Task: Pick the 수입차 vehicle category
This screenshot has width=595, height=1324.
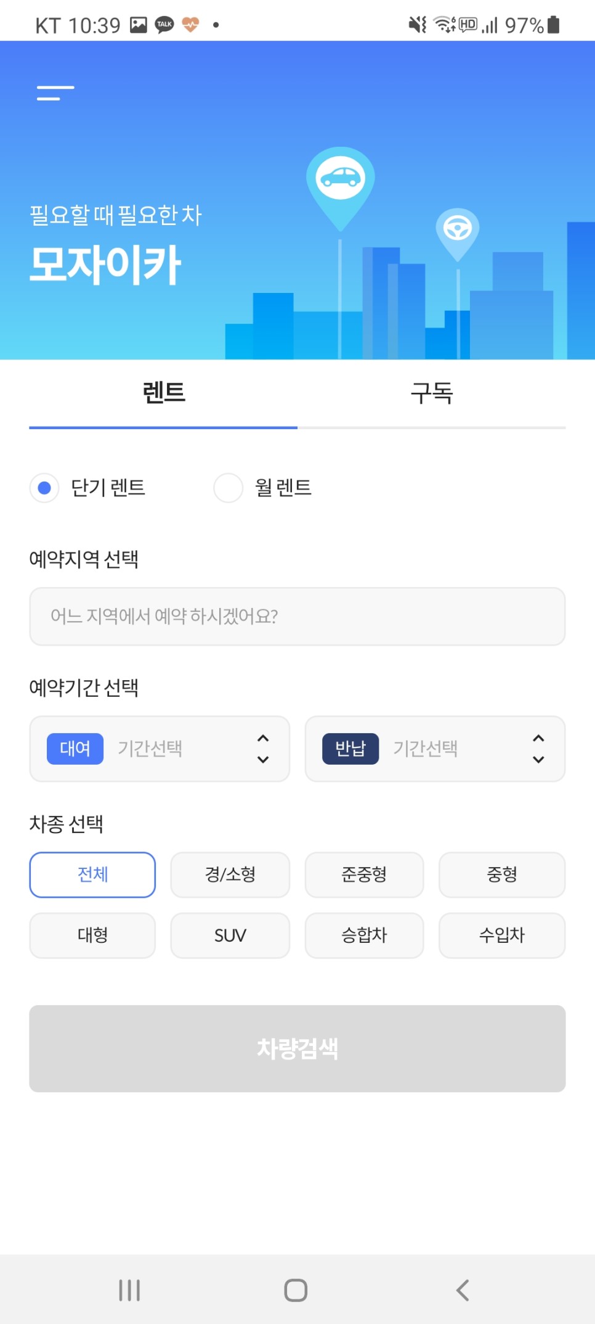Action: [x=501, y=935]
